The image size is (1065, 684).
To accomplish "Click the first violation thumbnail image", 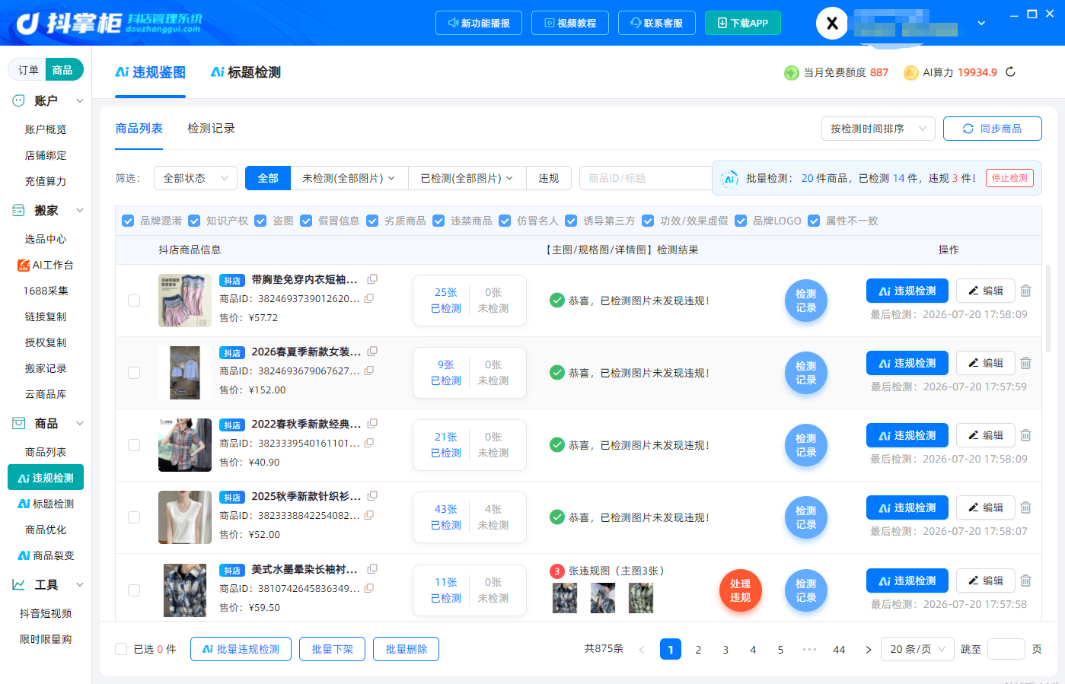I will 564,598.
